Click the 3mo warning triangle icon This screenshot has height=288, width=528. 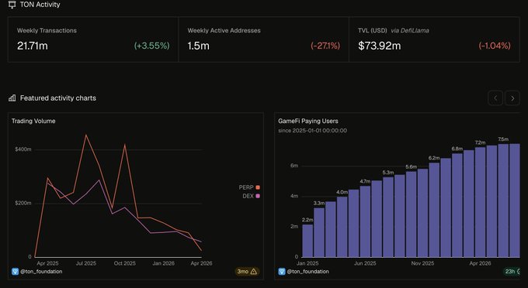click(254, 271)
